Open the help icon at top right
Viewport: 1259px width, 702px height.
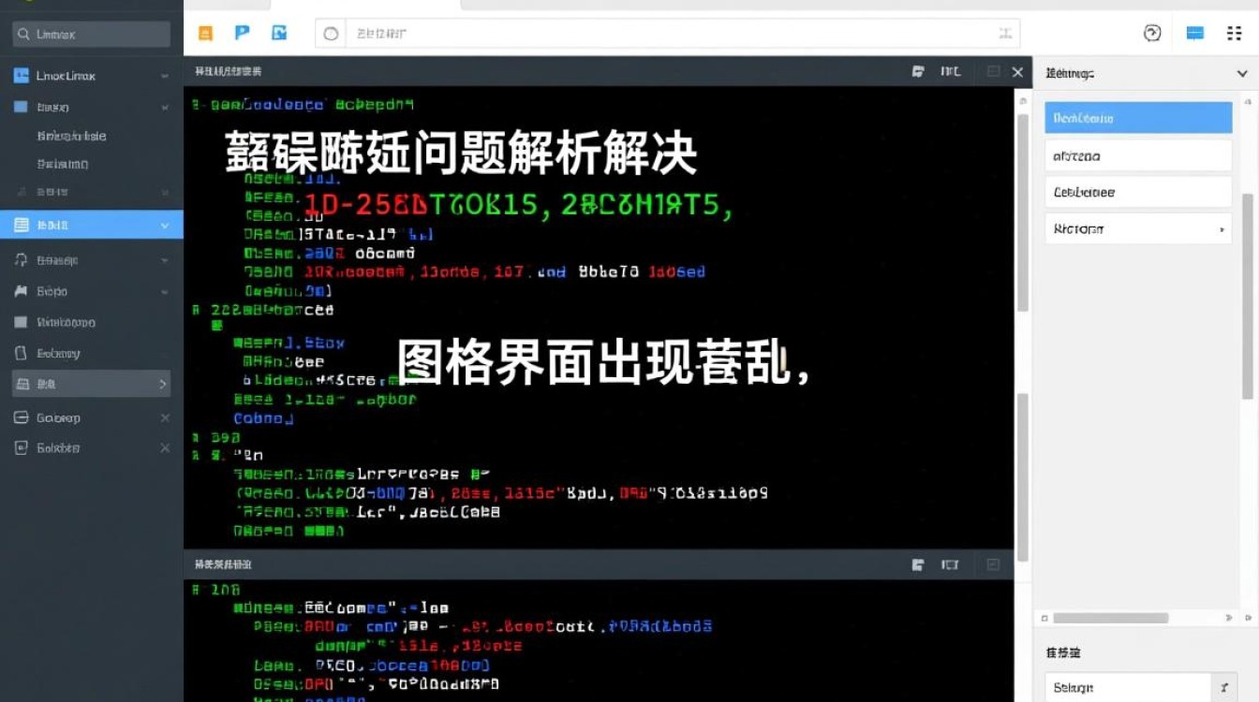click(x=1151, y=33)
